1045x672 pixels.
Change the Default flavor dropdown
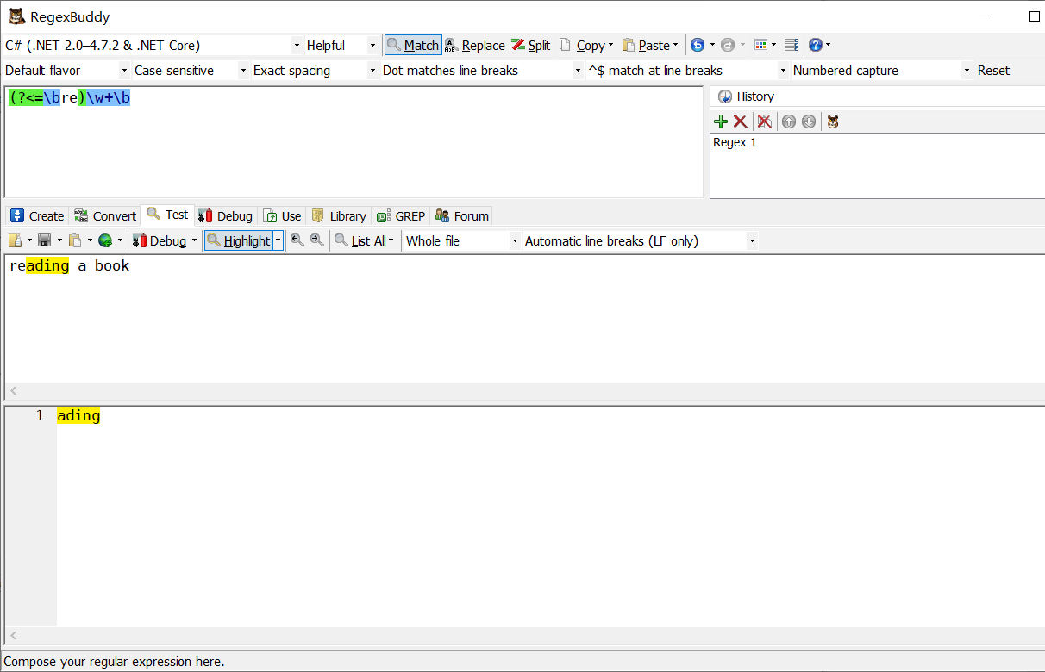click(x=66, y=70)
